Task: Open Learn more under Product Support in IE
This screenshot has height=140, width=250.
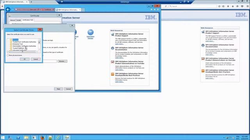Action: pos(119,44)
